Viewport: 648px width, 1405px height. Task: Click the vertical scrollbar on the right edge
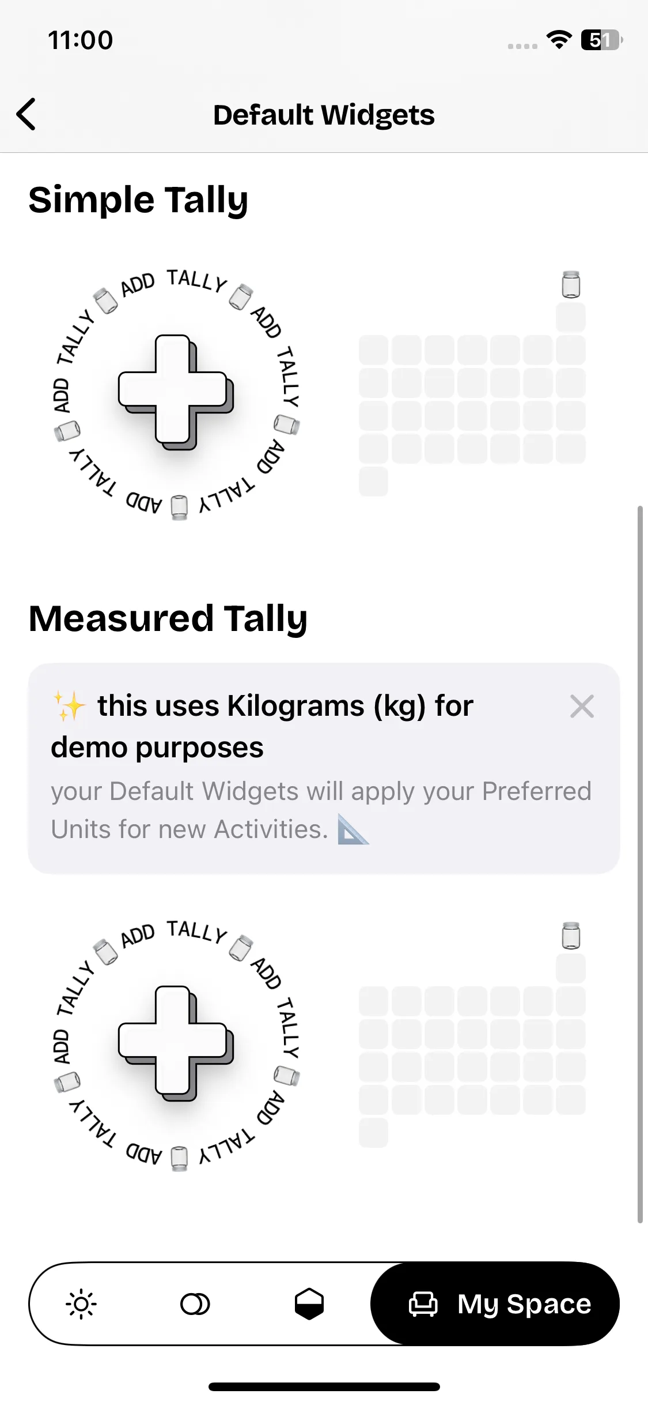point(639,864)
